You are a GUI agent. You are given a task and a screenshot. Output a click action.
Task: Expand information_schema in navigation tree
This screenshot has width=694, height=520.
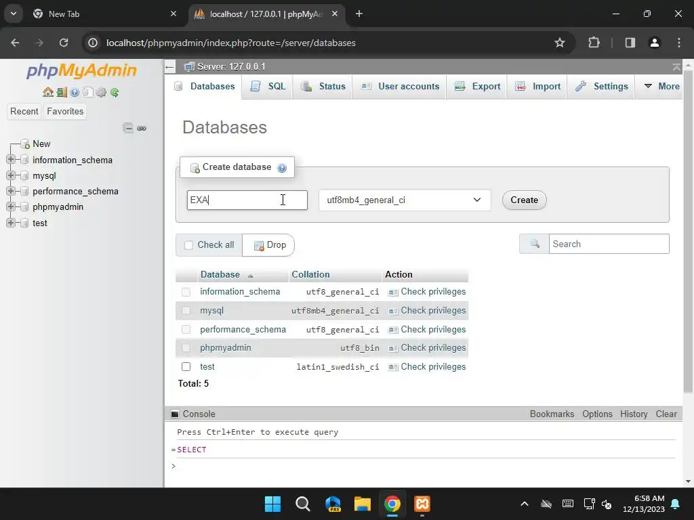pos(11,160)
